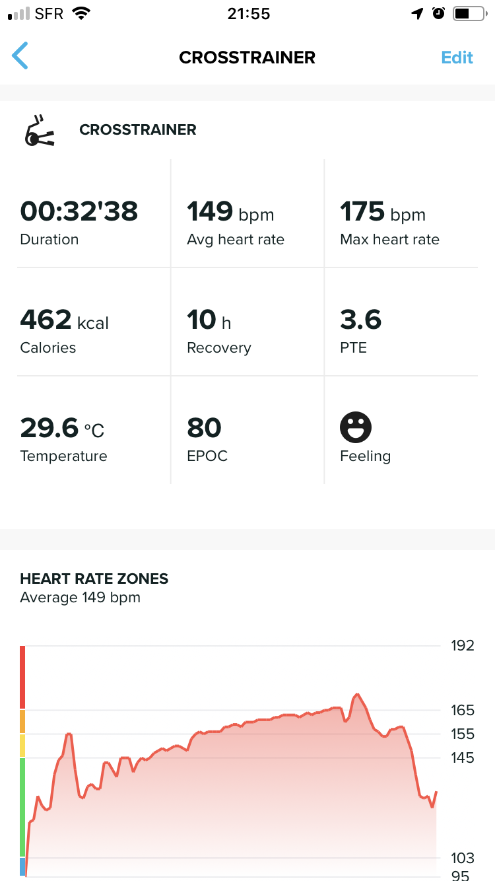Image resolution: width=495 pixels, height=881 pixels.
Task: Tap the location arrow status icon
Action: [417, 14]
